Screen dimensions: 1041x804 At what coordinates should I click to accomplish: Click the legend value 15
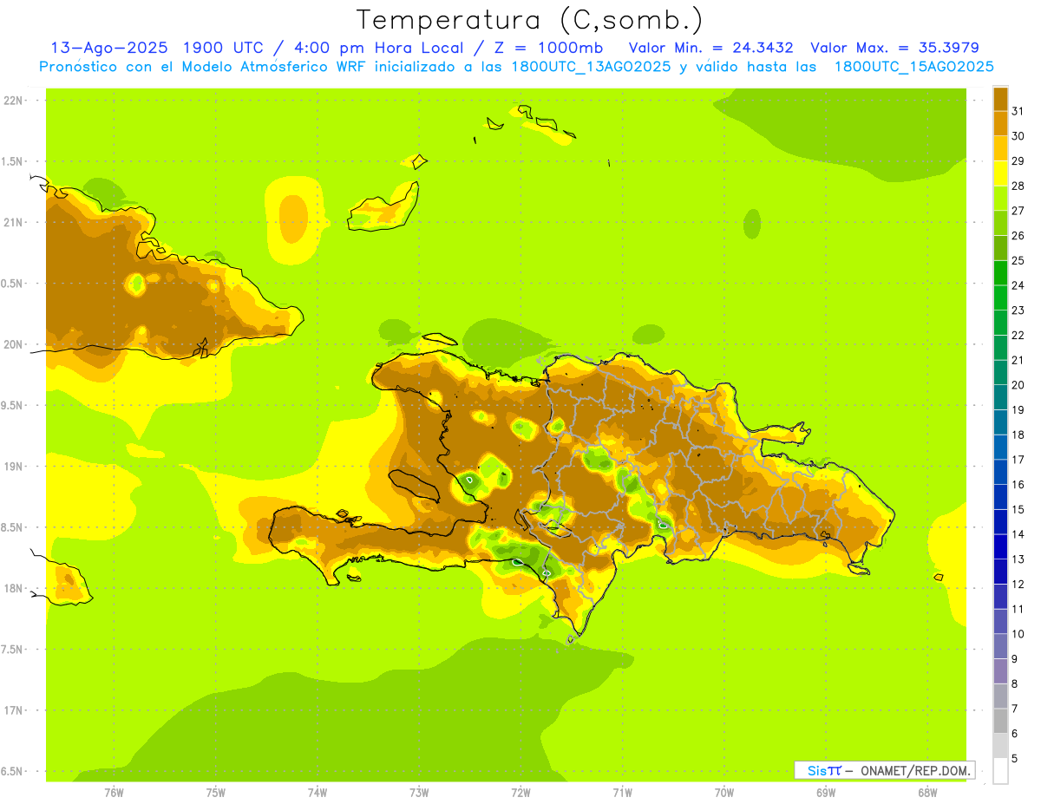tap(1018, 509)
